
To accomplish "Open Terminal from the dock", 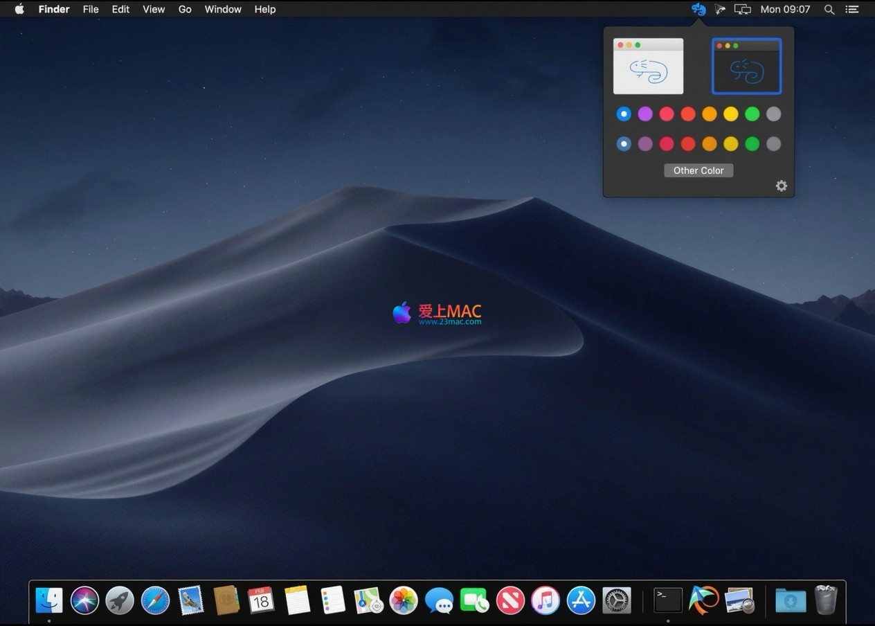I will click(668, 600).
